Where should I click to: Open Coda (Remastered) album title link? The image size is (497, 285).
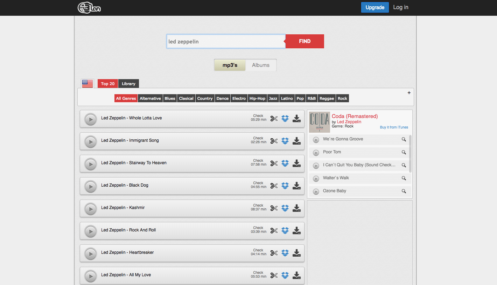pyautogui.click(x=355, y=116)
